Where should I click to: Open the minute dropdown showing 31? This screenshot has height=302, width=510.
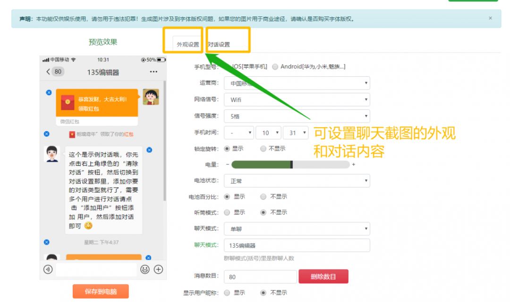(x=296, y=133)
